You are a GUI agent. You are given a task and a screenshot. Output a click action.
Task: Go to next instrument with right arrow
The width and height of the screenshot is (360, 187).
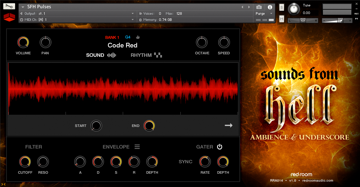tap(249, 7)
